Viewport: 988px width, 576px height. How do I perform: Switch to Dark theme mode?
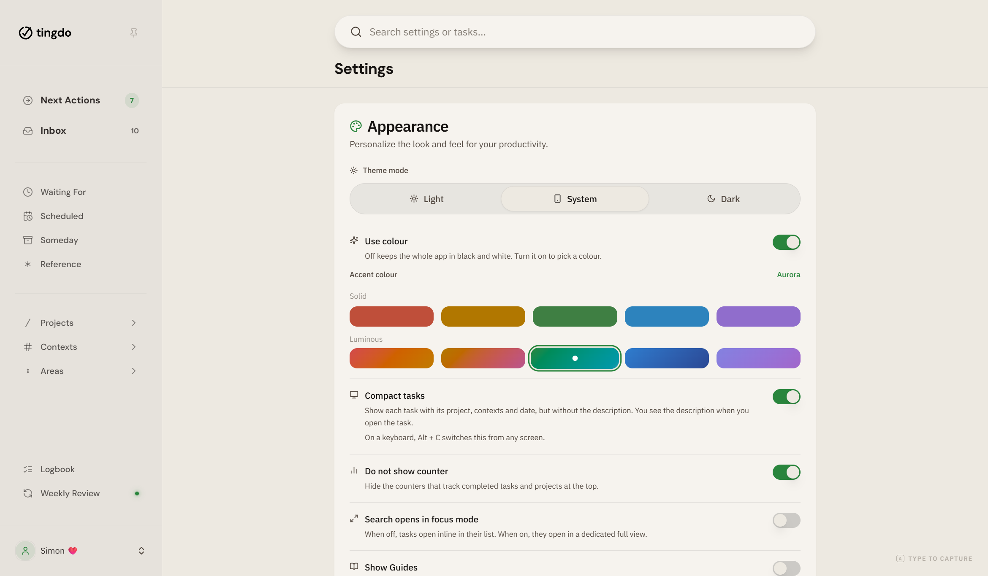(723, 199)
